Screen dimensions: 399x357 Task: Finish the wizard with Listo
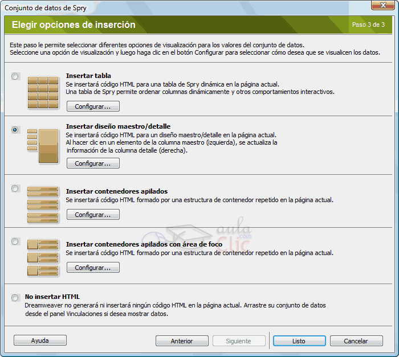click(299, 341)
